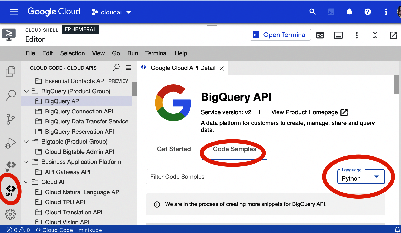Click the errors count in status bar
The image size is (401, 233).
tap(12, 230)
